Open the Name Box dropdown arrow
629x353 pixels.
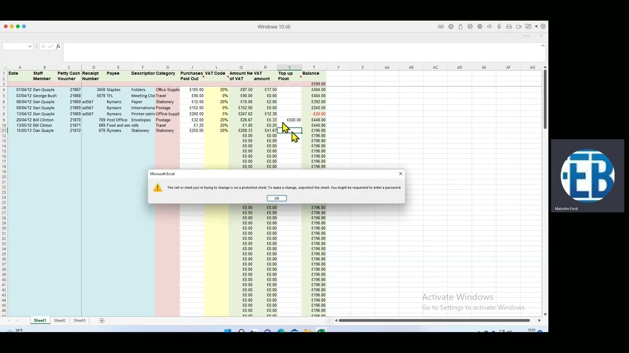coord(30,47)
